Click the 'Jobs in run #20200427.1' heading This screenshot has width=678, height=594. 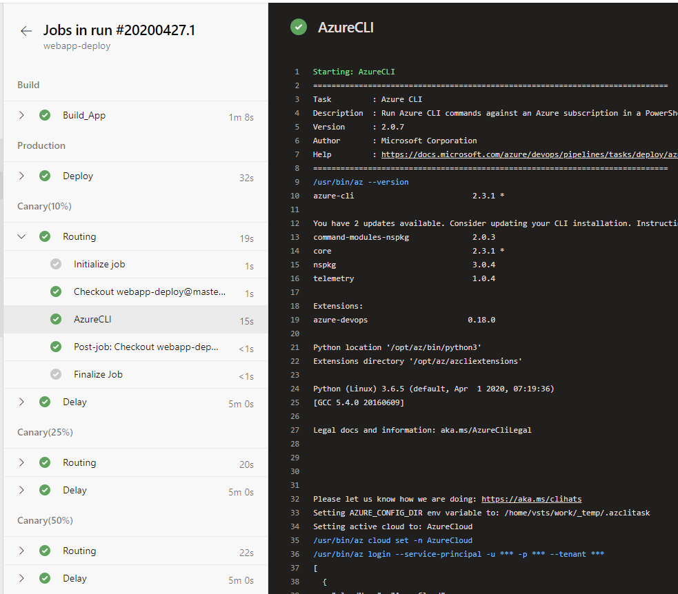pyautogui.click(x=119, y=30)
